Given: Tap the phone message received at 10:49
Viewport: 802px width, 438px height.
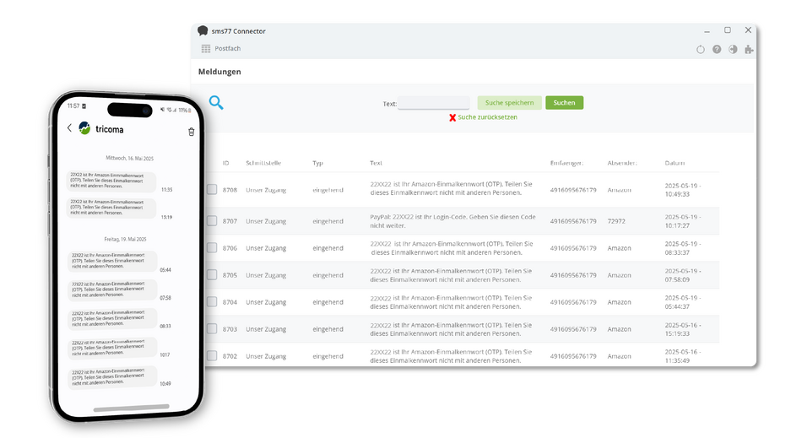Looking at the screenshot, I should [x=112, y=377].
